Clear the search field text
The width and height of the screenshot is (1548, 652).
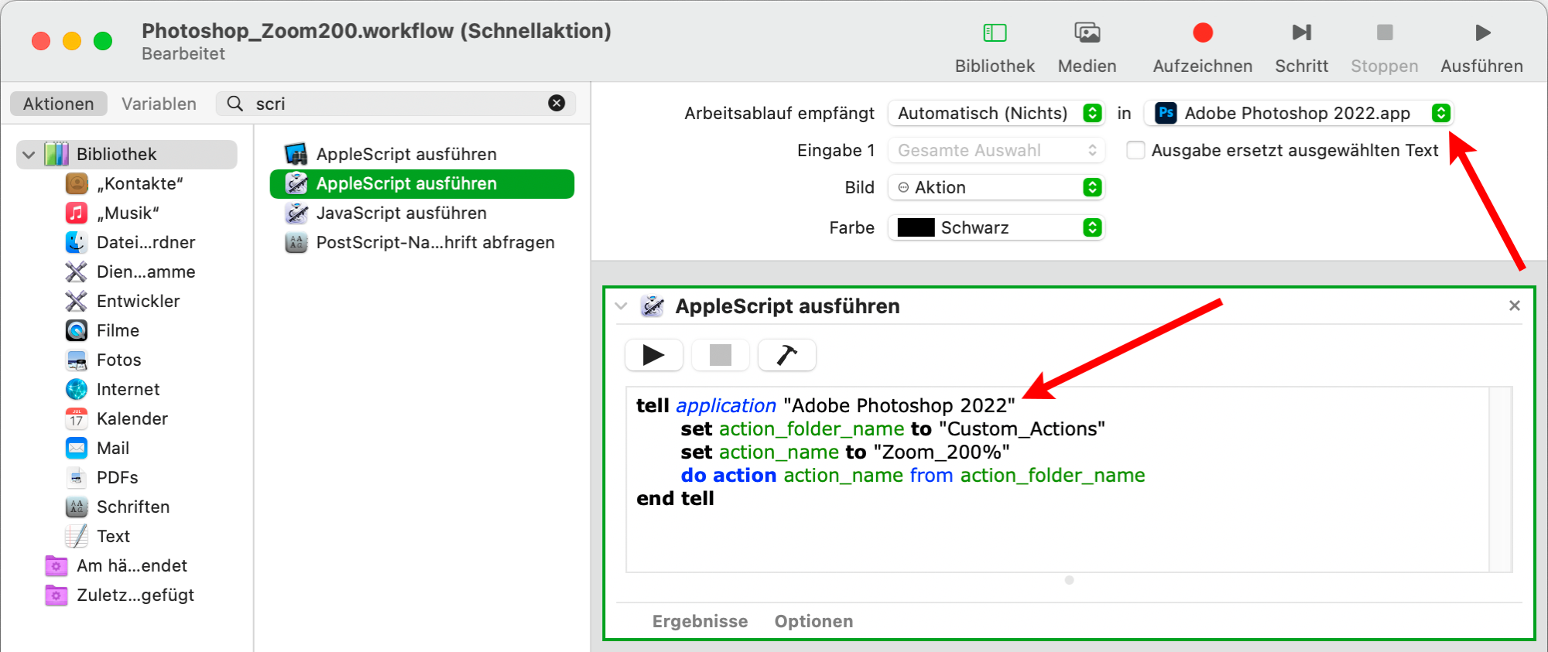557,104
